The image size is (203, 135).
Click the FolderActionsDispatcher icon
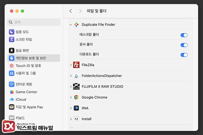pyautogui.click(x=76, y=76)
